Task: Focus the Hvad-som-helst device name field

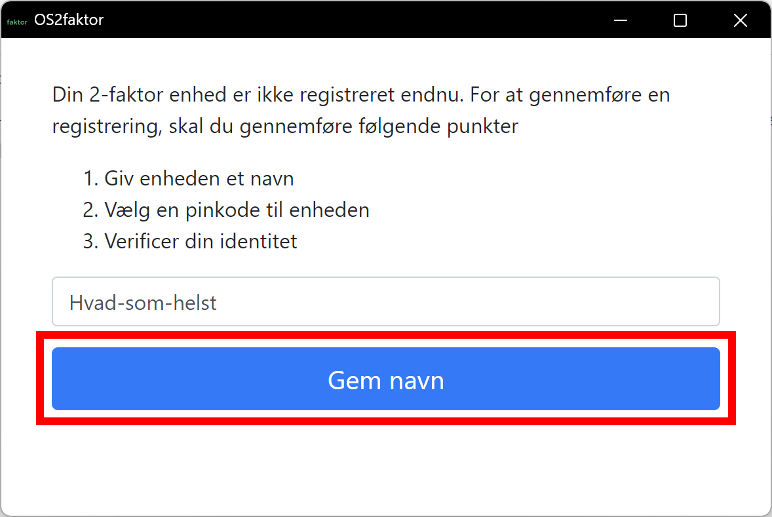Action: click(385, 302)
